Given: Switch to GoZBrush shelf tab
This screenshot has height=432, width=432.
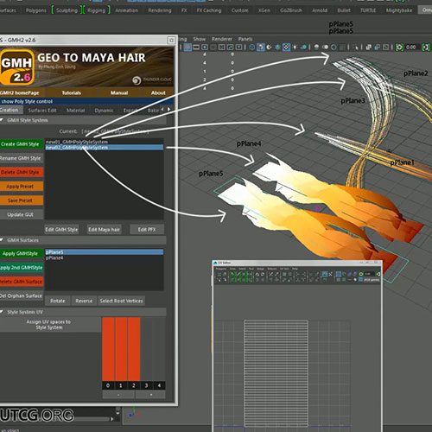Looking at the screenshot, I should coord(291,10).
